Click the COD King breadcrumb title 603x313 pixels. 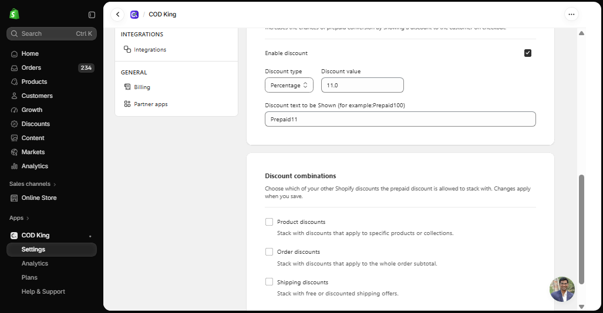click(x=162, y=15)
